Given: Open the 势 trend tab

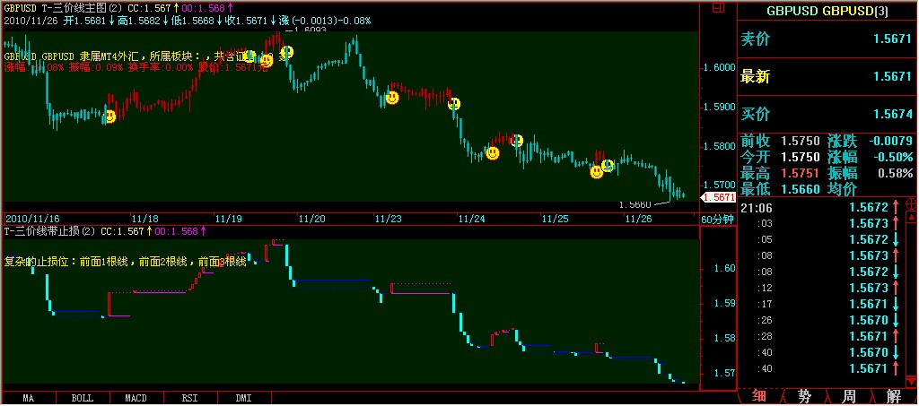Looking at the screenshot, I should [x=805, y=397].
